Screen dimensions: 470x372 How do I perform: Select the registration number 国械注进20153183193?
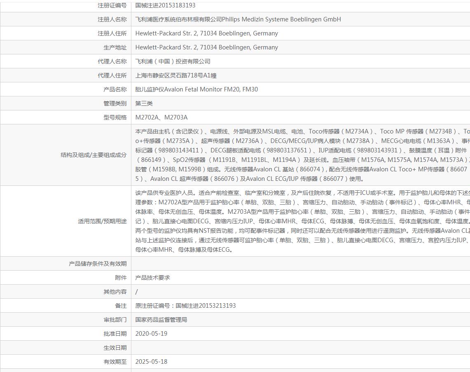click(x=165, y=5)
